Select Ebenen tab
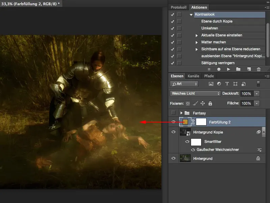 [x=177, y=76]
